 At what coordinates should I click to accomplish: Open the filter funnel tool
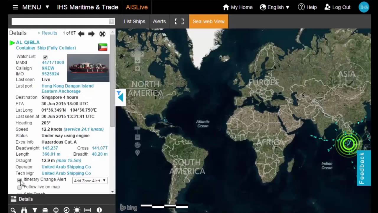point(35,210)
